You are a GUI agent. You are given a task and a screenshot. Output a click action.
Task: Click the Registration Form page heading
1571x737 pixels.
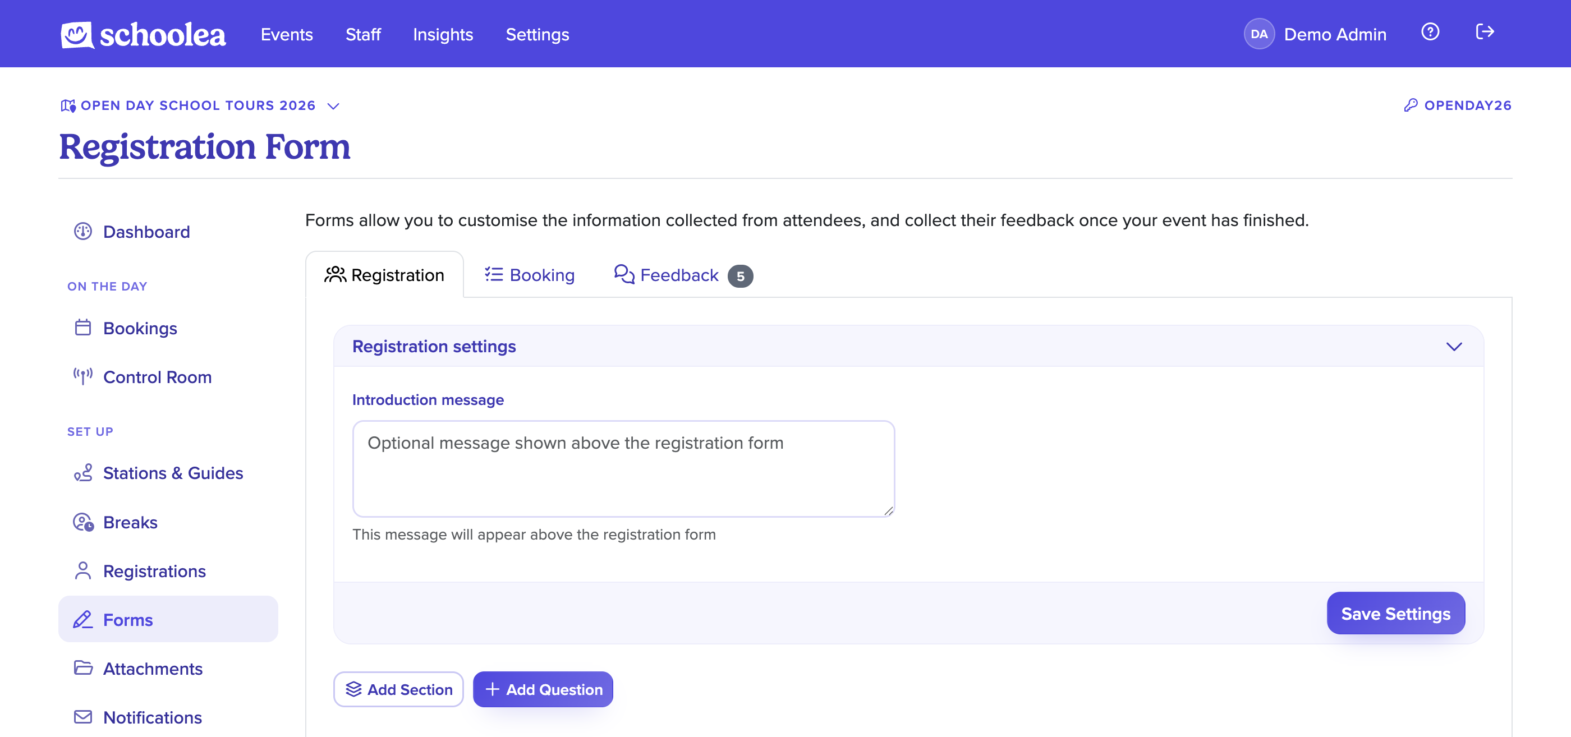[x=205, y=147]
